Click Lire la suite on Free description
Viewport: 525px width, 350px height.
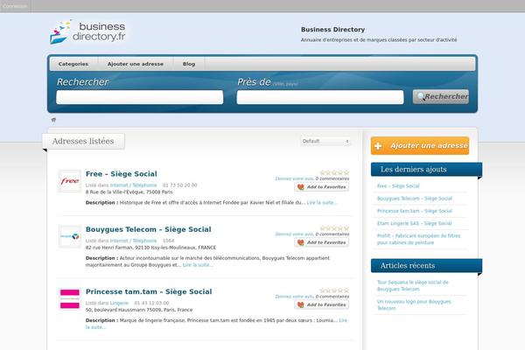point(322,203)
